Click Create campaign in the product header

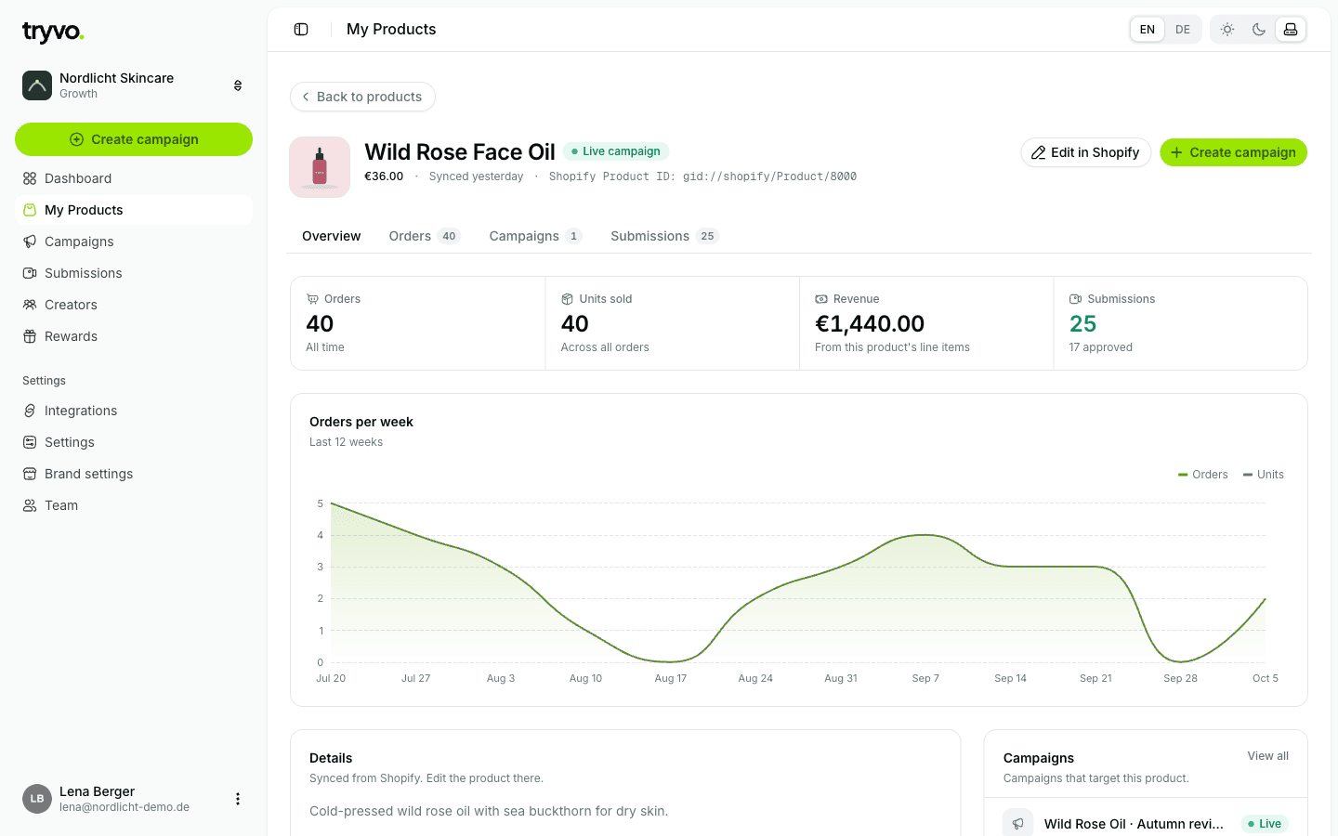coord(1234,152)
